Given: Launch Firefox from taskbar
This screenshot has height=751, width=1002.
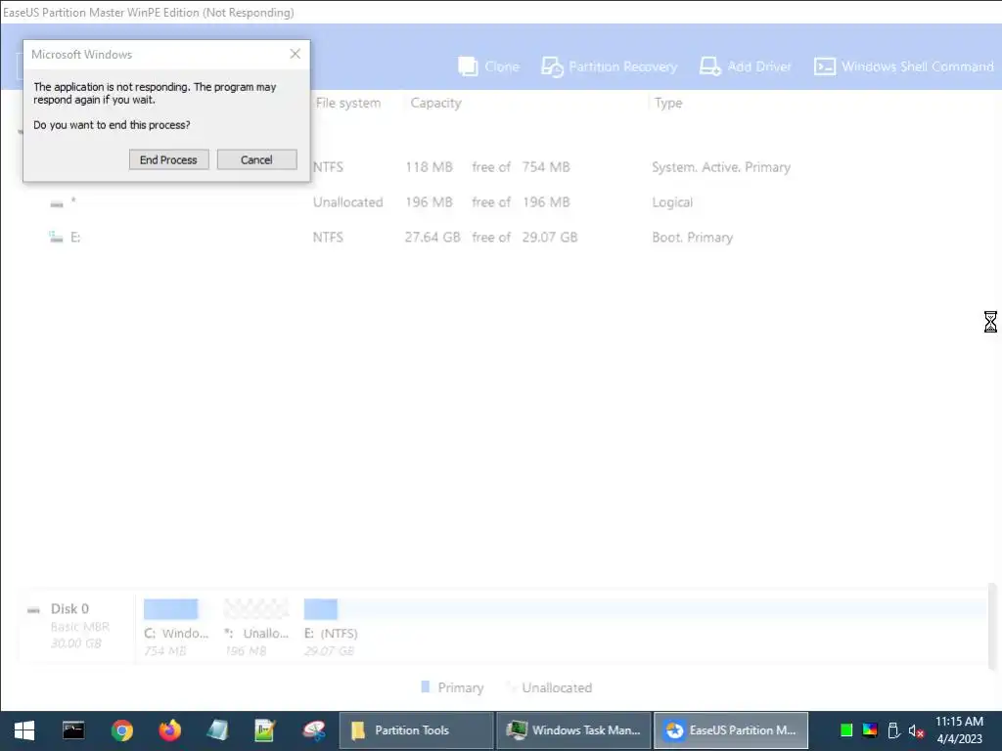Looking at the screenshot, I should [169, 729].
